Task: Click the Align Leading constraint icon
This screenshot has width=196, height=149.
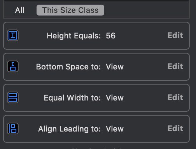Action: pos(13,128)
